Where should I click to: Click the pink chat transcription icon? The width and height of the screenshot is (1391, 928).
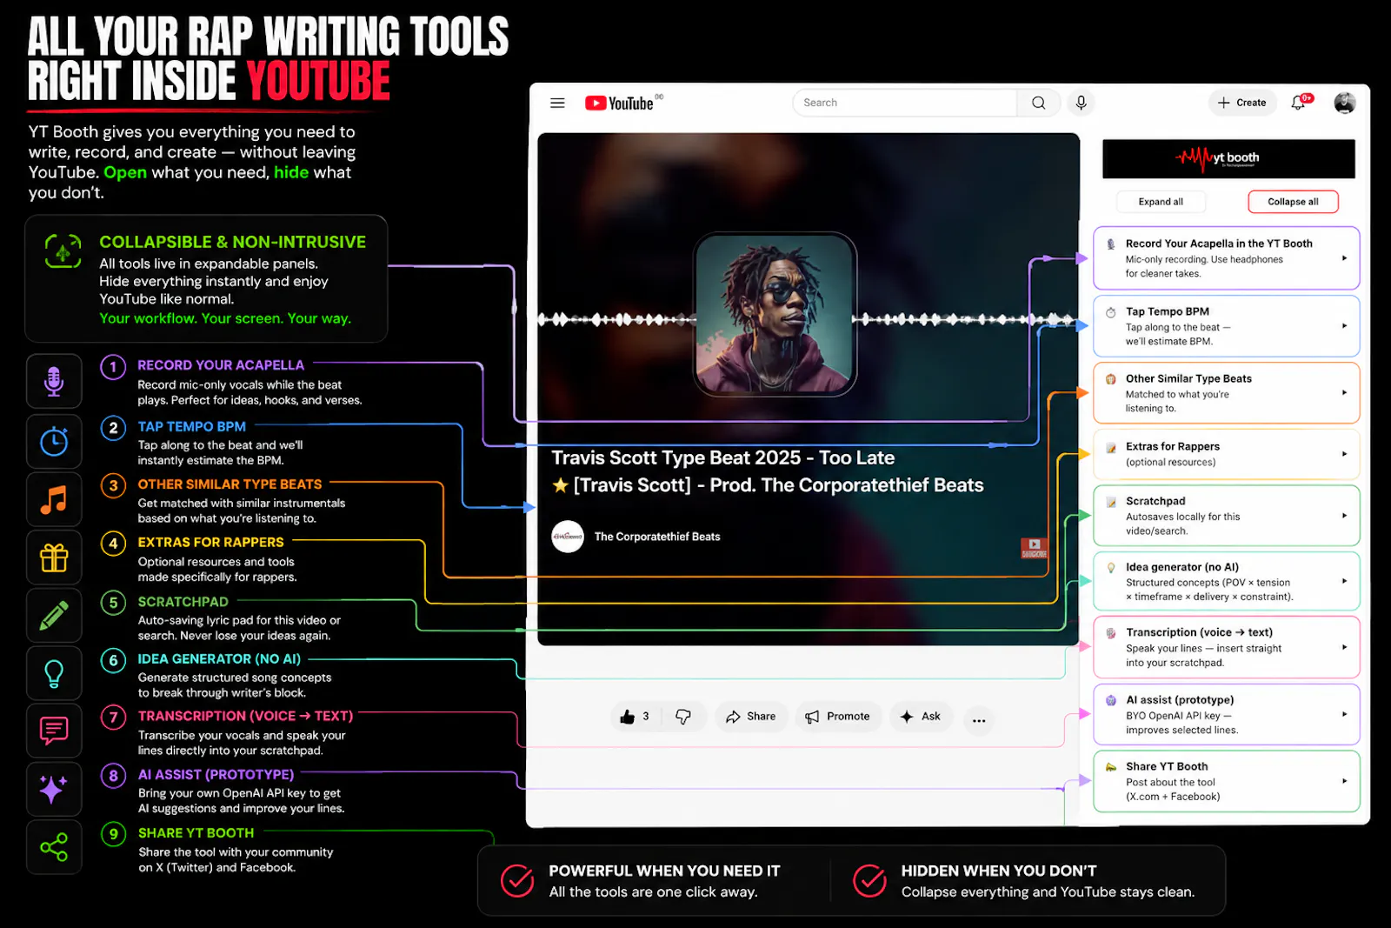(54, 731)
